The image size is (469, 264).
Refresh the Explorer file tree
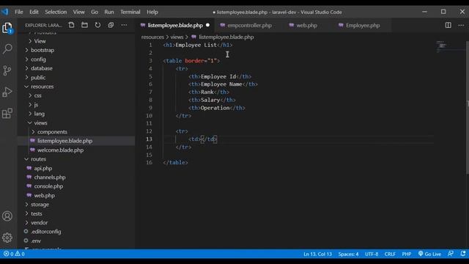[x=97, y=25]
